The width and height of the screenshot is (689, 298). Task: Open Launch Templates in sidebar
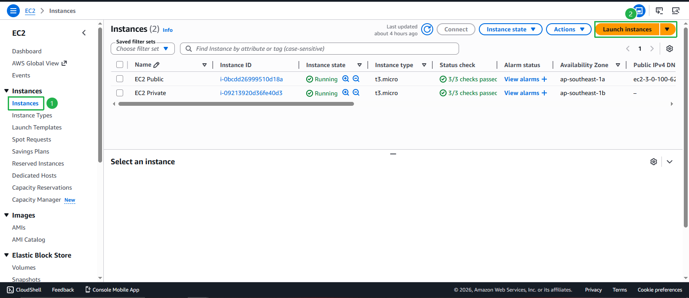pos(37,127)
